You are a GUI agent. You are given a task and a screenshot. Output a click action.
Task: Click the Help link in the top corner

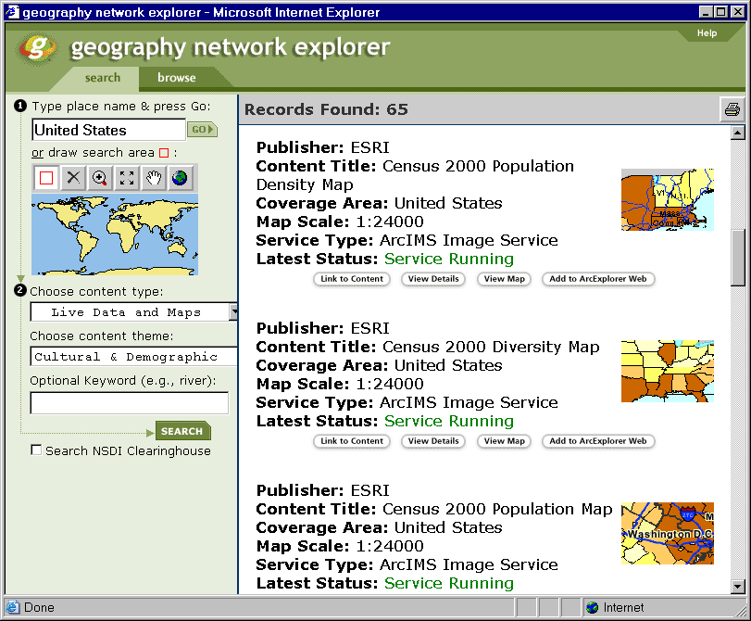tap(707, 32)
